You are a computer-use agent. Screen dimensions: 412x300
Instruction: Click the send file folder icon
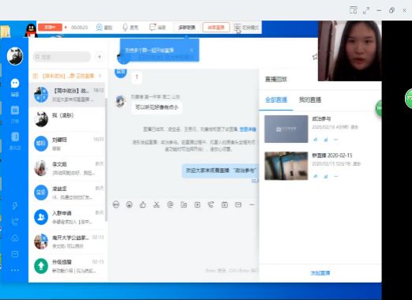[184, 204]
